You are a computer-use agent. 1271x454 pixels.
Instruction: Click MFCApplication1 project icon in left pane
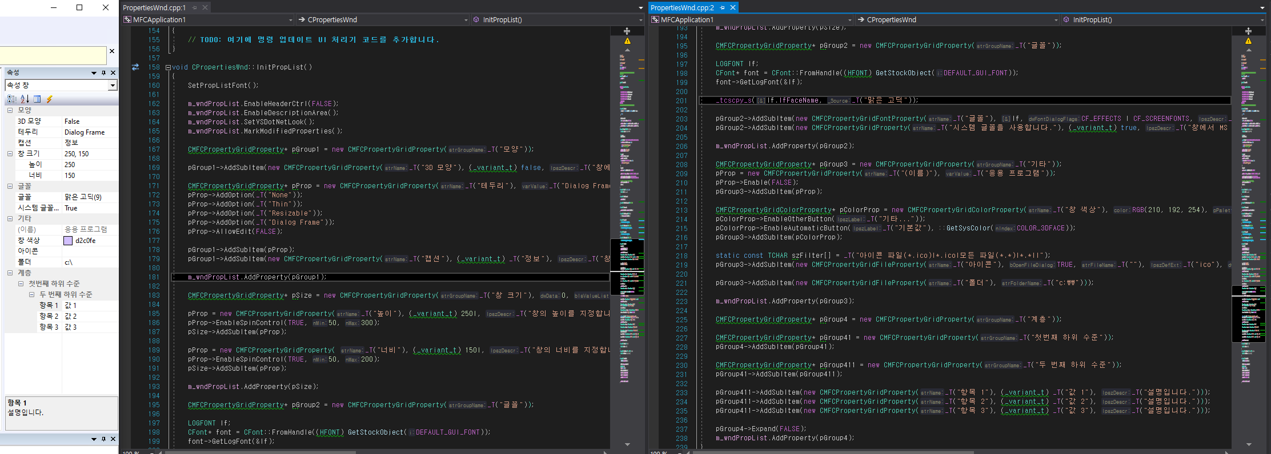click(127, 20)
